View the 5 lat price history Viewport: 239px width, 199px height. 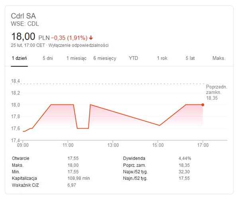(x=190, y=58)
